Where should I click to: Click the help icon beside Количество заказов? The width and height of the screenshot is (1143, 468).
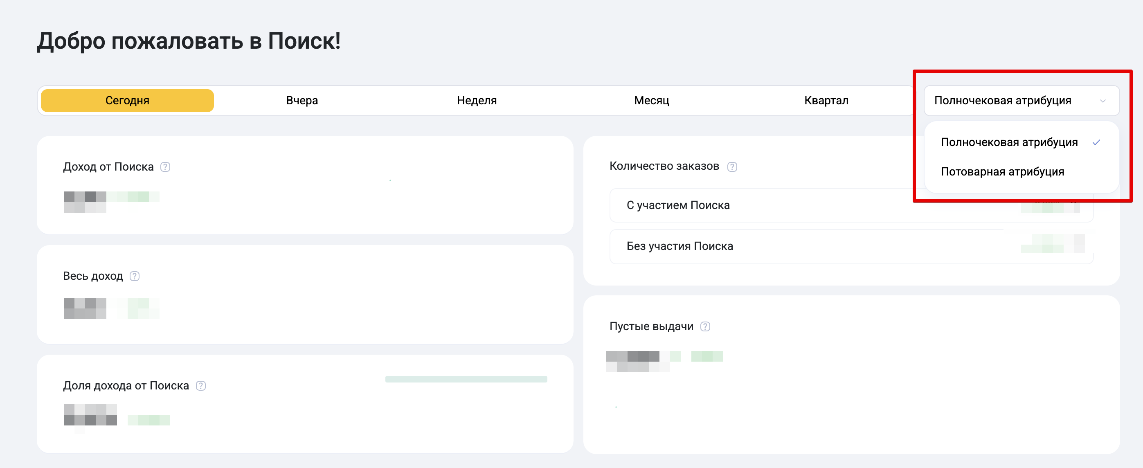pyautogui.click(x=732, y=167)
